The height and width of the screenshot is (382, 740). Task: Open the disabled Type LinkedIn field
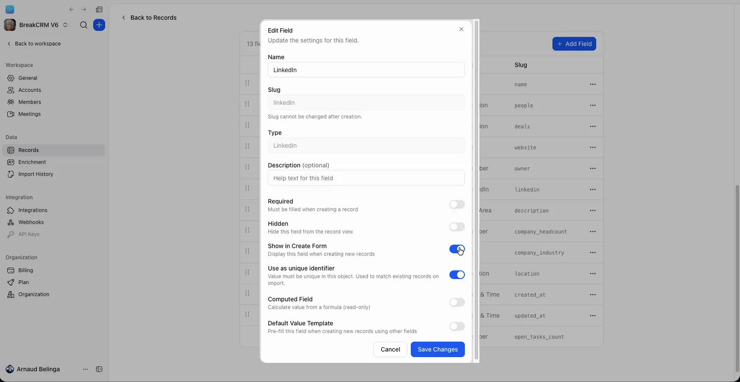click(x=366, y=145)
